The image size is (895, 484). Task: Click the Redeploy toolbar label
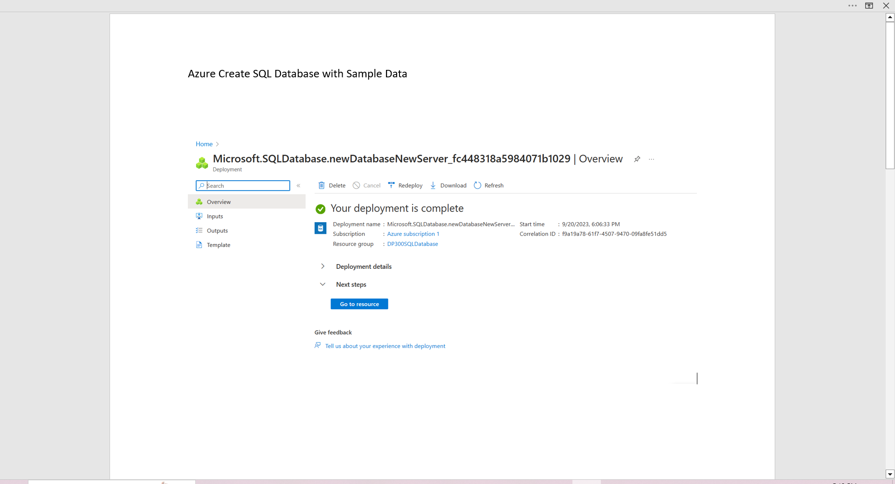click(410, 185)
